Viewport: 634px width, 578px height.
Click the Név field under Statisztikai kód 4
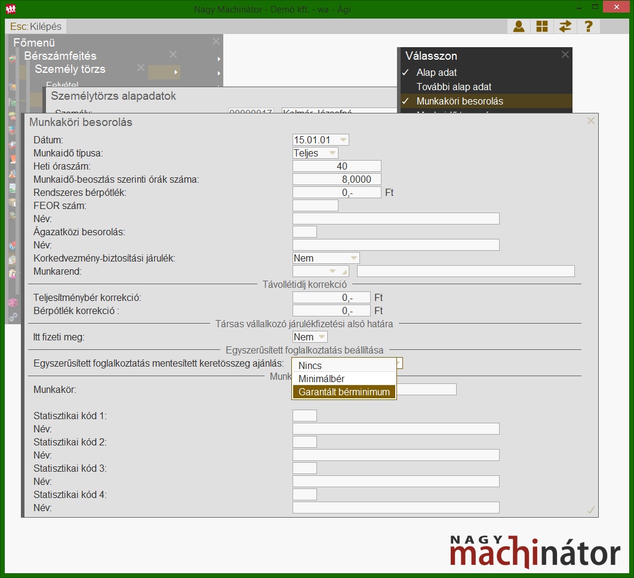tap(396, 508)
